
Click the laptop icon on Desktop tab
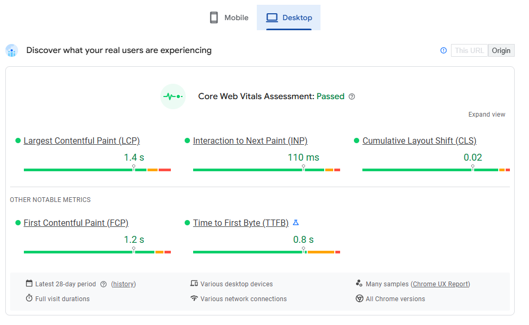272,17
